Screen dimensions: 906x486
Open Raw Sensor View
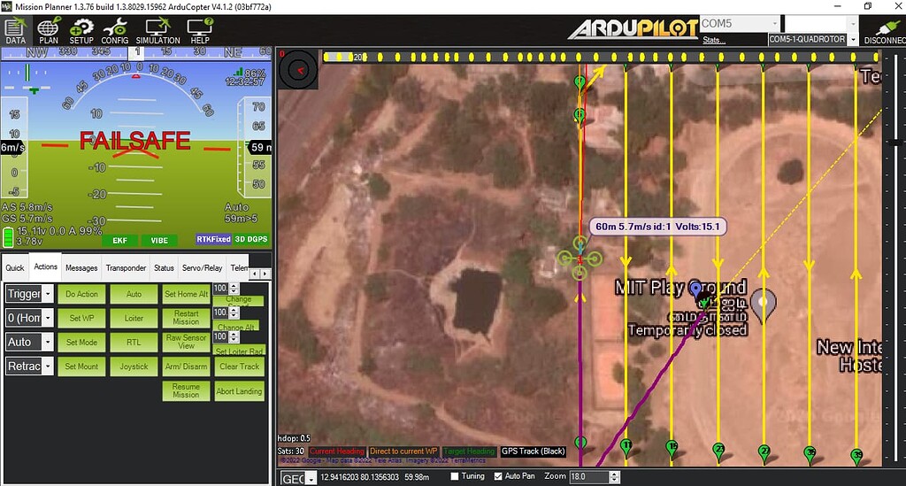coord(186,342)
